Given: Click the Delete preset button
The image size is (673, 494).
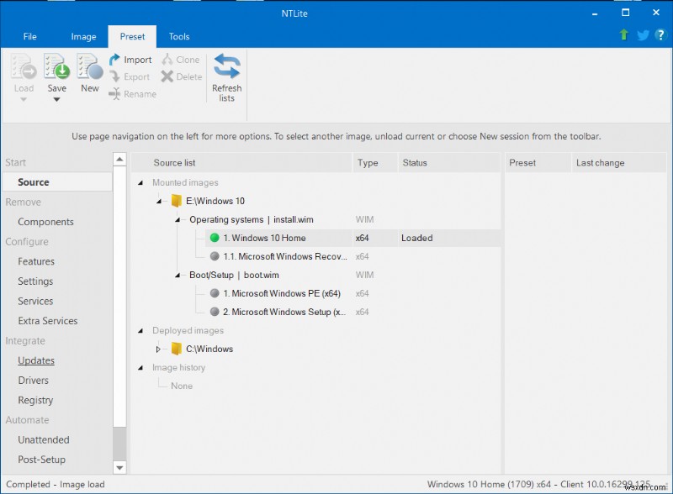Looking at the screenshot, I should [182, 76].
